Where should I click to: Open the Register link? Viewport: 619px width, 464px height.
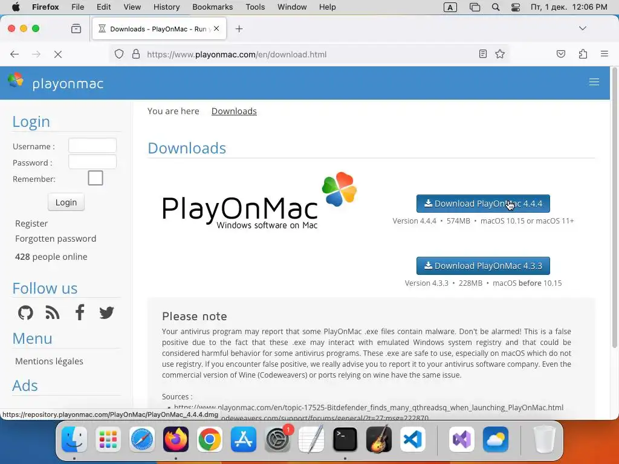point(31,224)
